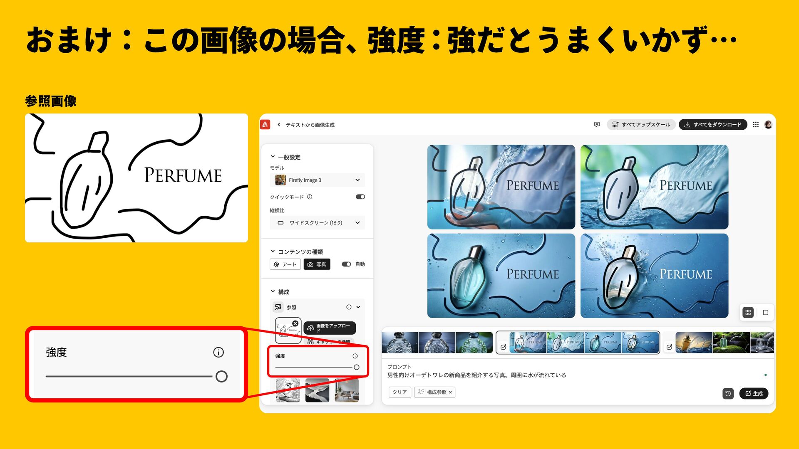Click the 生成 generate button

pos(754,393)
